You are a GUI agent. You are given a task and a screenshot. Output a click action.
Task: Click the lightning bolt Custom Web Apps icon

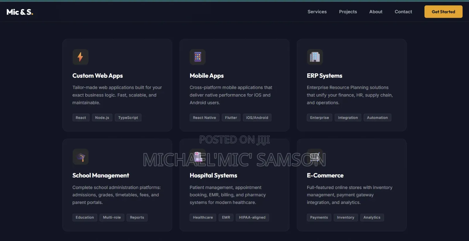pyautogui.click(x=80, y=57)
